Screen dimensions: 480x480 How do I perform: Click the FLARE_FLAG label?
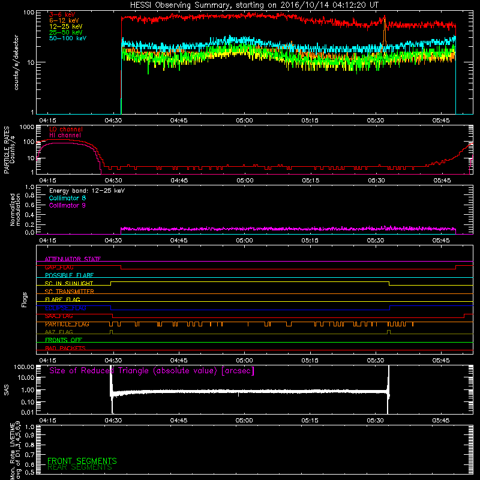(62, 299)
